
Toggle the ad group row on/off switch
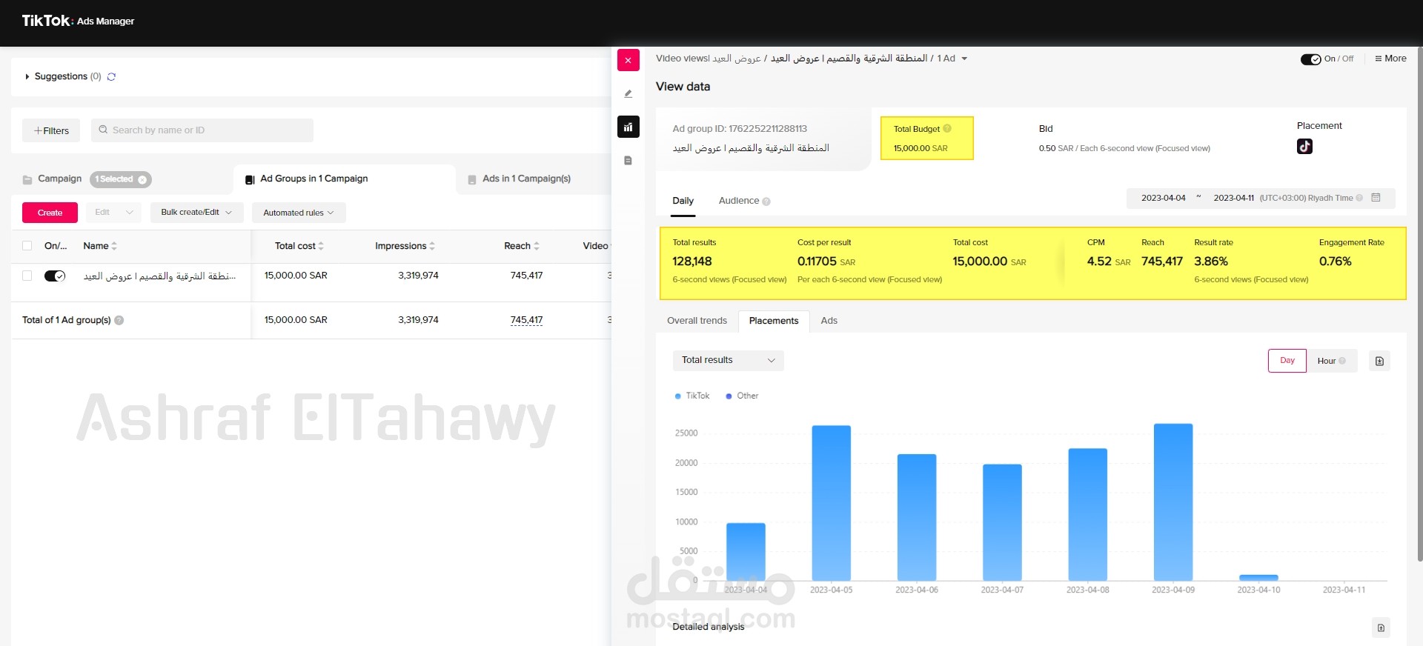coord(55,276)
